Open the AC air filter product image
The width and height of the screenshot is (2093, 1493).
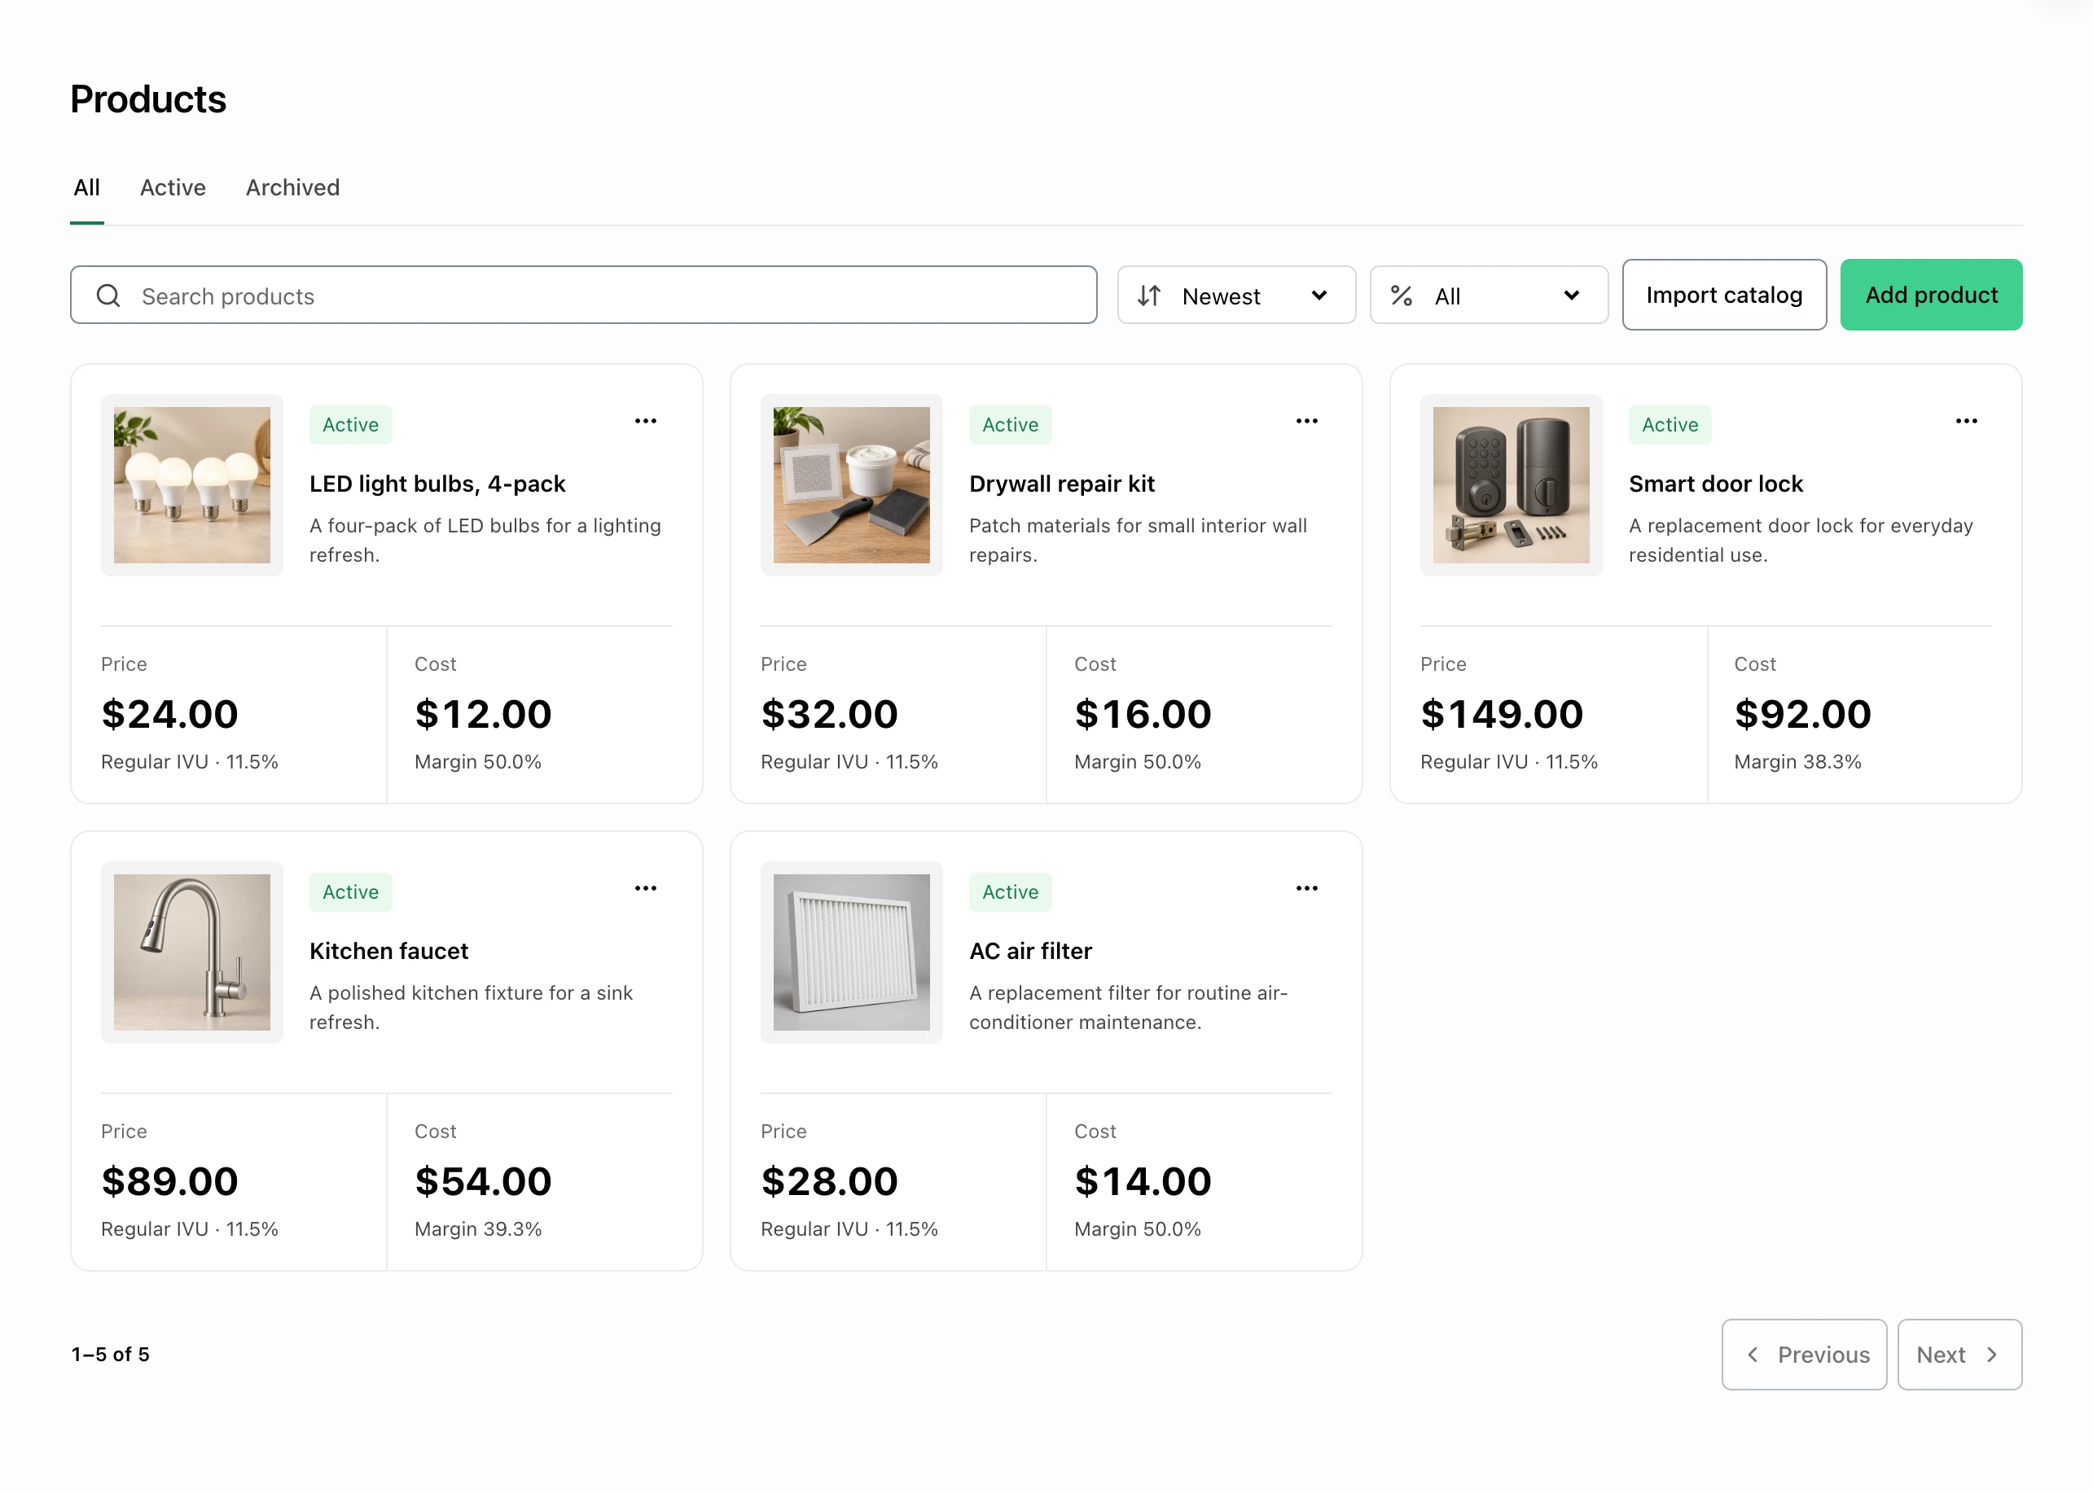coord(852,952)
